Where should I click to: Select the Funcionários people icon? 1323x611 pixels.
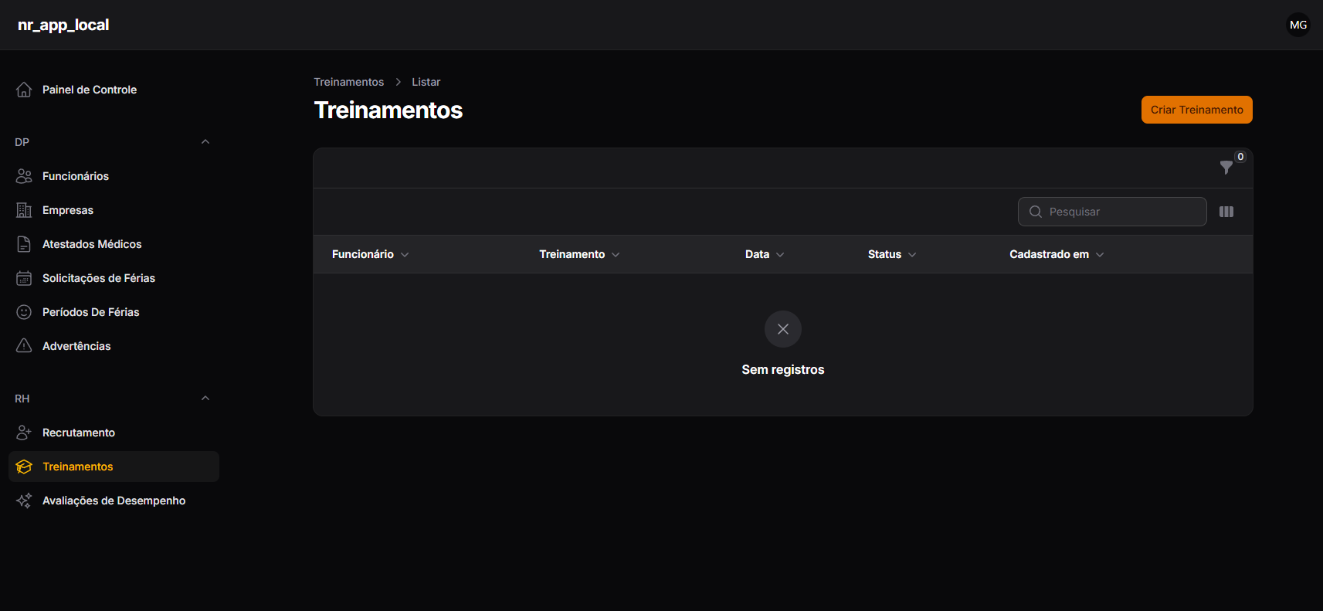click(24, 176)
